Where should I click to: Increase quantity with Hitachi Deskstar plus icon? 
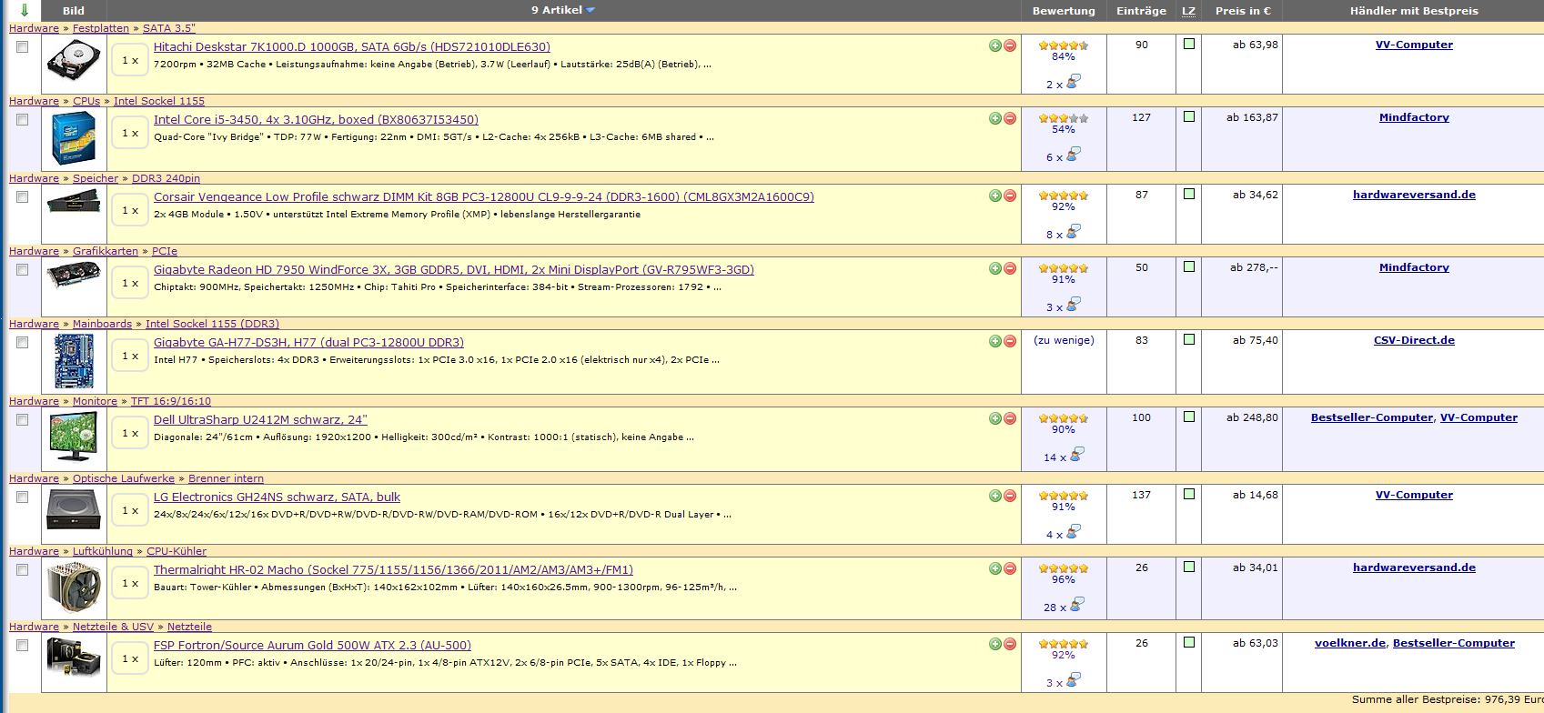995,45
